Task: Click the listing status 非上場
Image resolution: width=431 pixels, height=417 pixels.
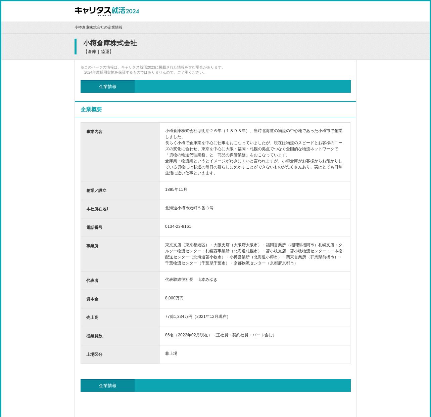Action: pos(171,353)
